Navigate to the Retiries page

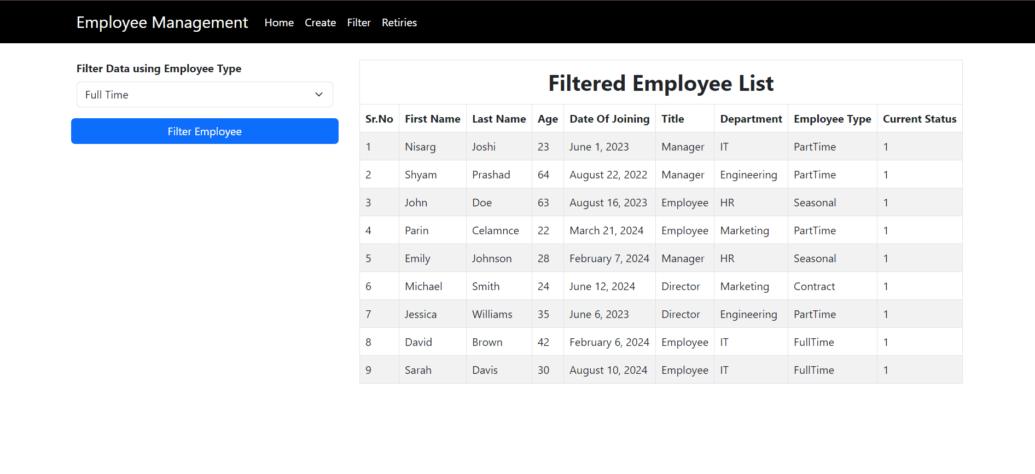[399, 22]
